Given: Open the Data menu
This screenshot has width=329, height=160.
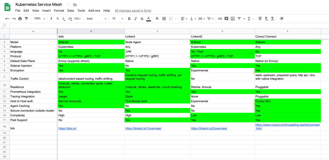Looking at the screenshot, I should (x=71, y=11).
